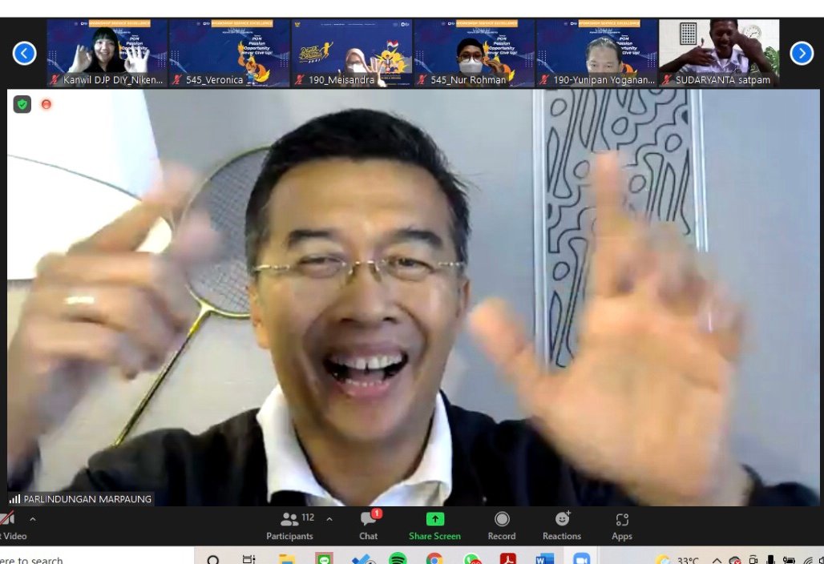This screenshot has height=564, width=824.
Task: Click the green Share Screen icon
Action: [x=434, y=519]
